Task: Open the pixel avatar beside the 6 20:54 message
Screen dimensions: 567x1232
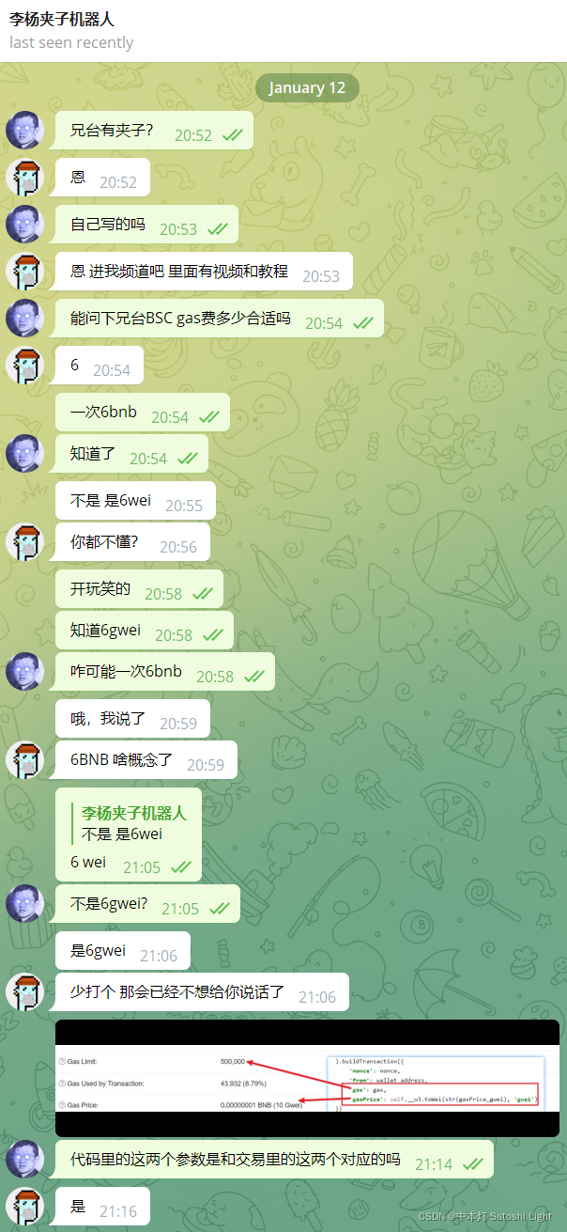Action: [25, 365]
